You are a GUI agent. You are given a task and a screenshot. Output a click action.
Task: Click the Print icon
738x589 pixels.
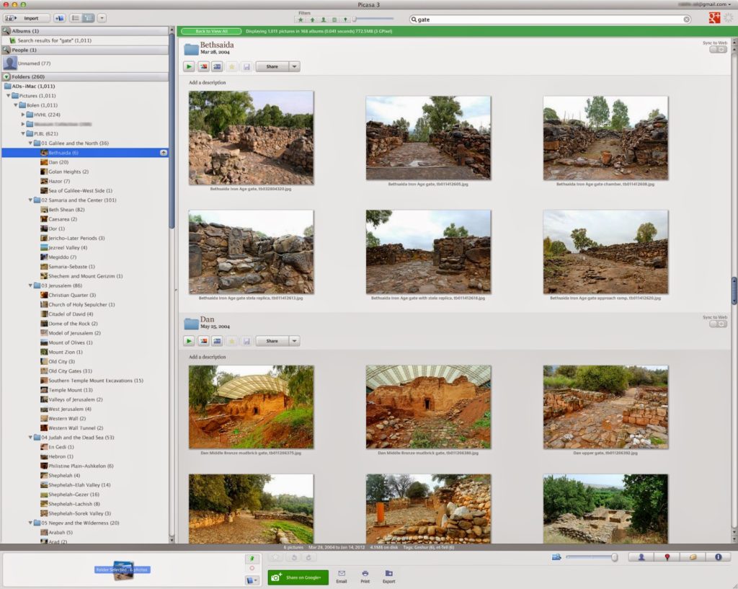pyautogui.click(x=365, y=576)
